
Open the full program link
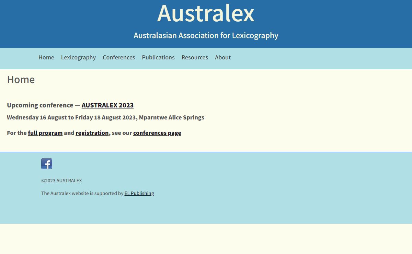point(45,133)
